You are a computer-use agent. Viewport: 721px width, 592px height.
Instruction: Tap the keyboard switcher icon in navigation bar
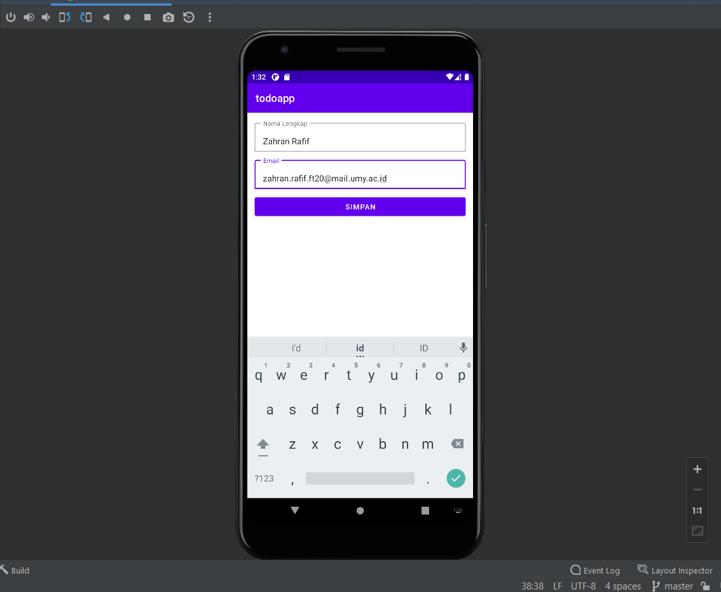458,511
